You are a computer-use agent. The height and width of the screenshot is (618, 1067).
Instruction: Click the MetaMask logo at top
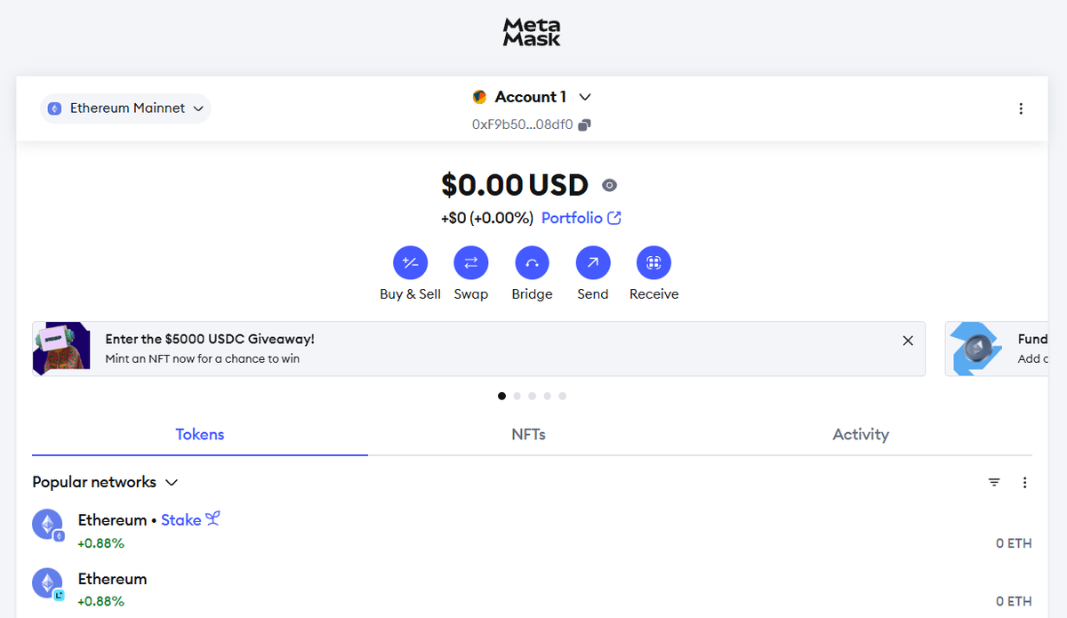(x=532, y=32)
